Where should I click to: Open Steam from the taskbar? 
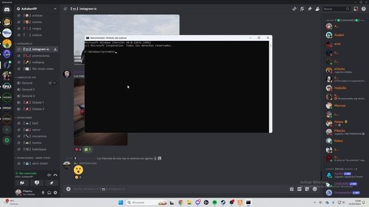point(223,202)
